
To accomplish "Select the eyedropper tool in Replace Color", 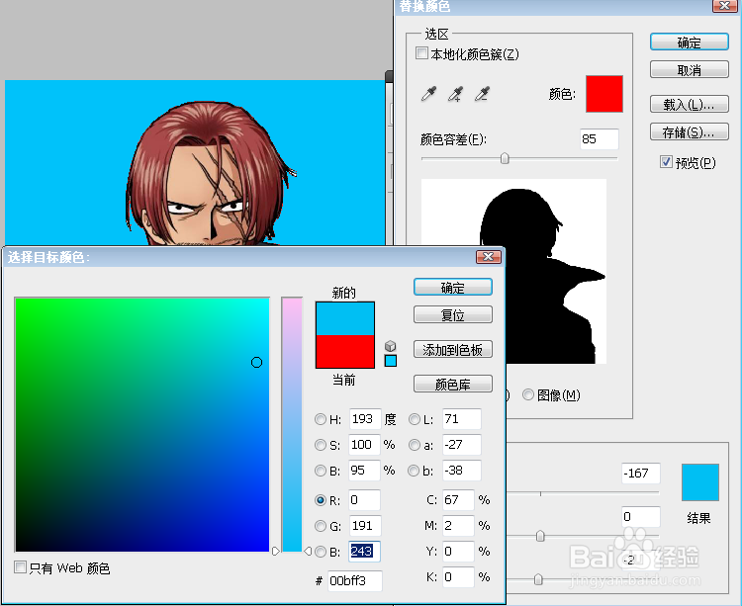I will [428, 94].
